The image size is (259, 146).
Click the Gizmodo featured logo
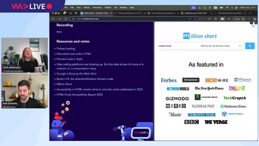tap(177, 99)
